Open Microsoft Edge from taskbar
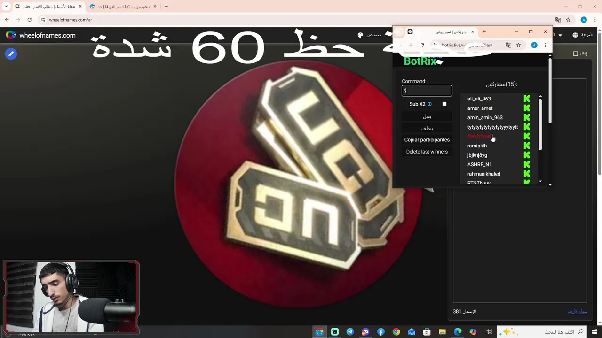Screen dimensions: 602x338 click(458, 332)
